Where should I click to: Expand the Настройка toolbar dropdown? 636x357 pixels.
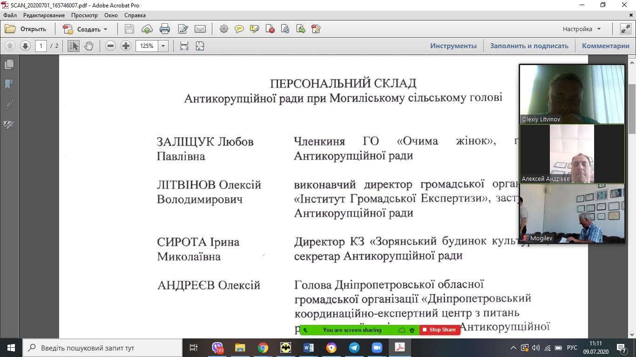tap(582, 29)
